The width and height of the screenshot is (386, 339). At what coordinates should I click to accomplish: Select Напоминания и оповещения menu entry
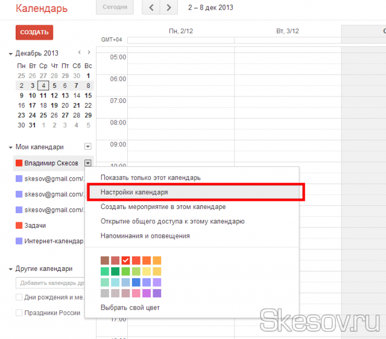pyautogui.click(x=145, y=235)
